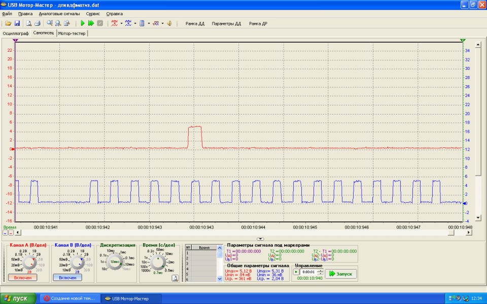Click the Время (с/дел) time scale knob

(x=159, y=262)
